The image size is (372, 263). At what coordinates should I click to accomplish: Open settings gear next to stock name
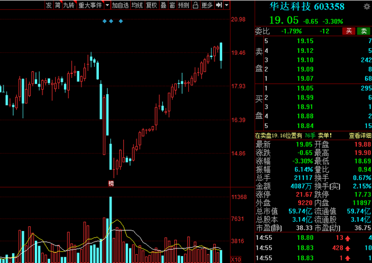point(367,6)
